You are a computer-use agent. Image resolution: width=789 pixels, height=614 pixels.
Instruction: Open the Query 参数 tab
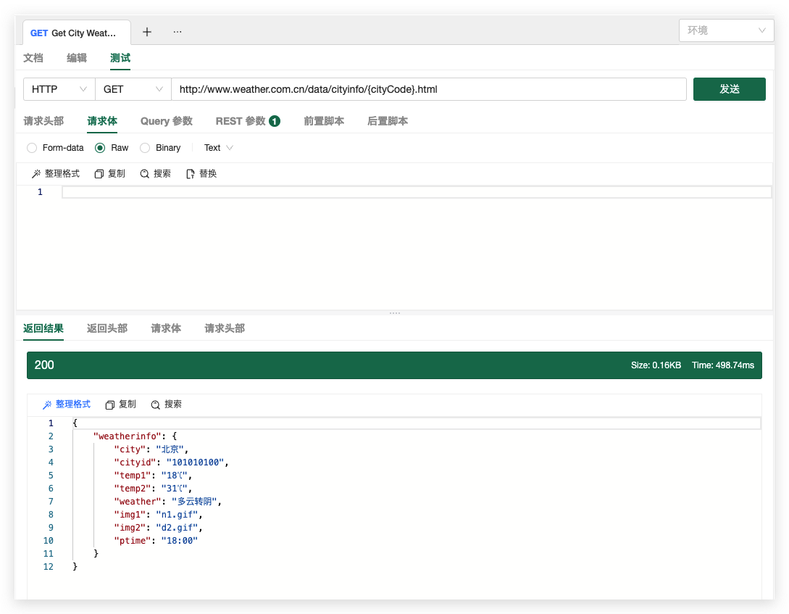166,121
